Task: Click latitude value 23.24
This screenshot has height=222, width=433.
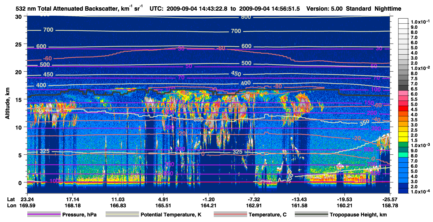Action: (x=27, y=199)
